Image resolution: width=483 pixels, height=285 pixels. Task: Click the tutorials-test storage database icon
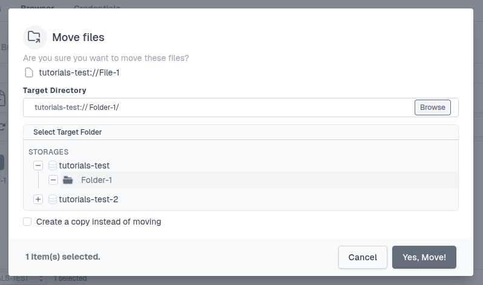point(53,165)
